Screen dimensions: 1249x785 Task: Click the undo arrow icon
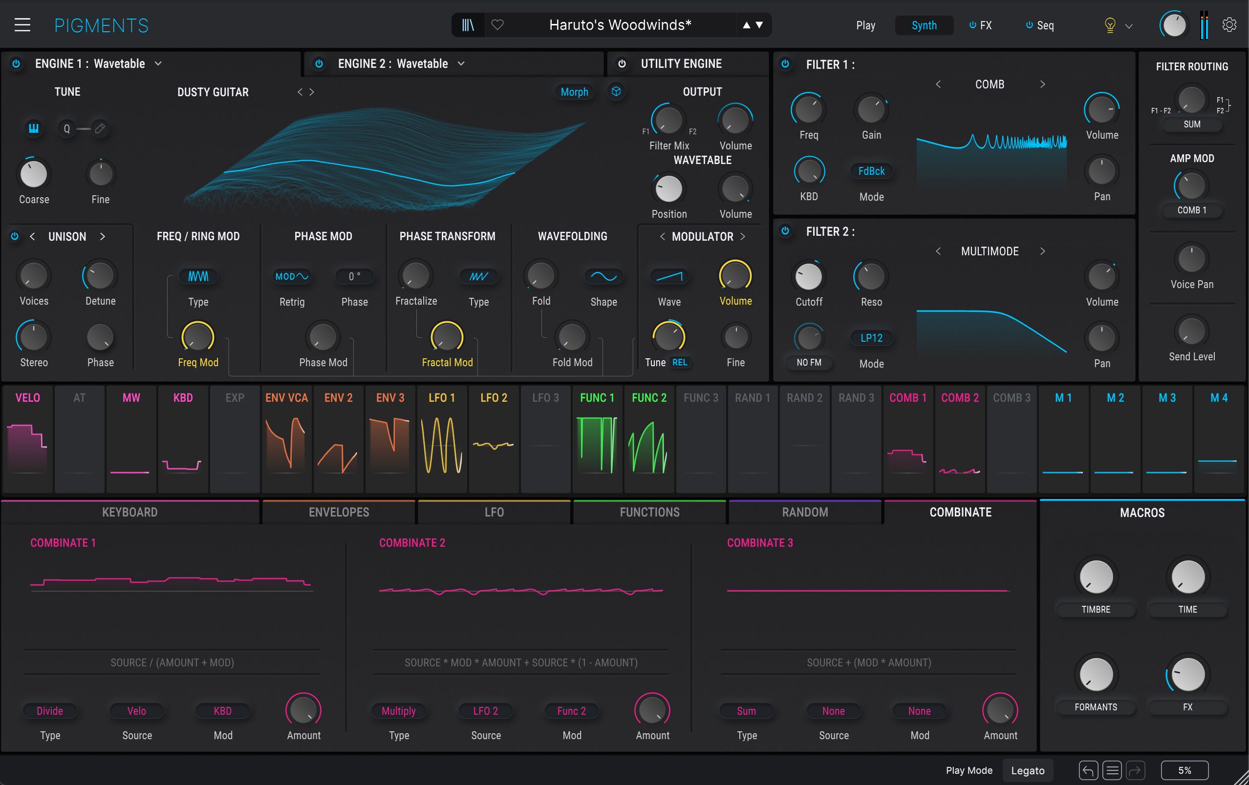(1088, 770)
